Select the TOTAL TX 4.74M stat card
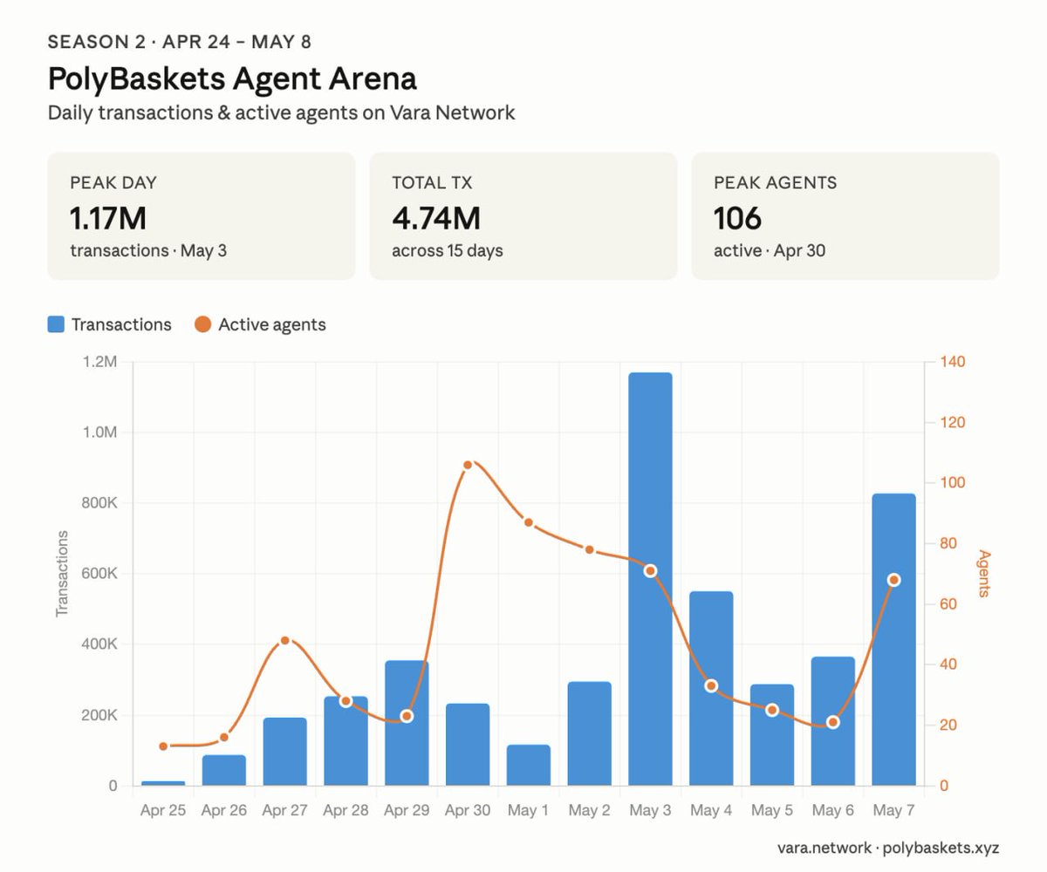 pyautogui.click(x=523, y=216)
